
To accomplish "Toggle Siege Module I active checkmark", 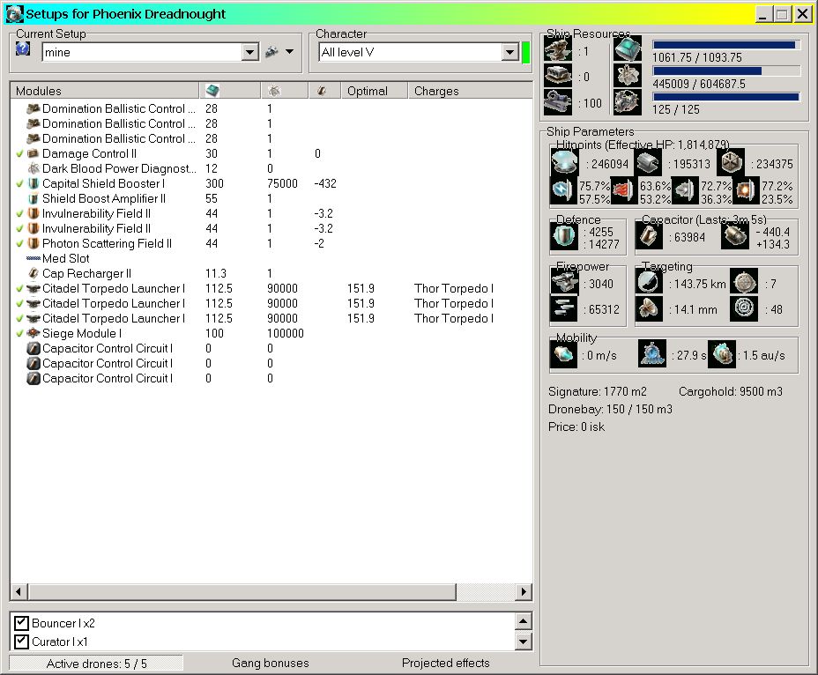I will (x=19, y=333).
